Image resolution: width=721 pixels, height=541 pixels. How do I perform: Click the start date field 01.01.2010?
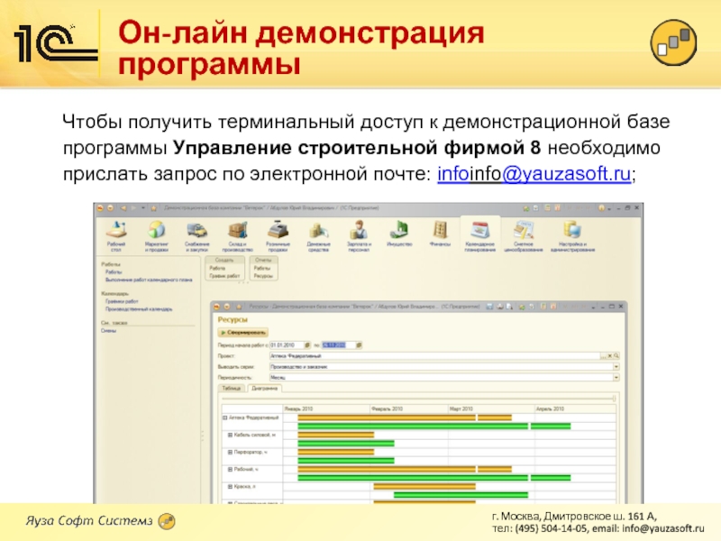286,344
